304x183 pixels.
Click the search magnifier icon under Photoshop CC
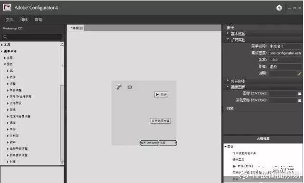(5, 37)
